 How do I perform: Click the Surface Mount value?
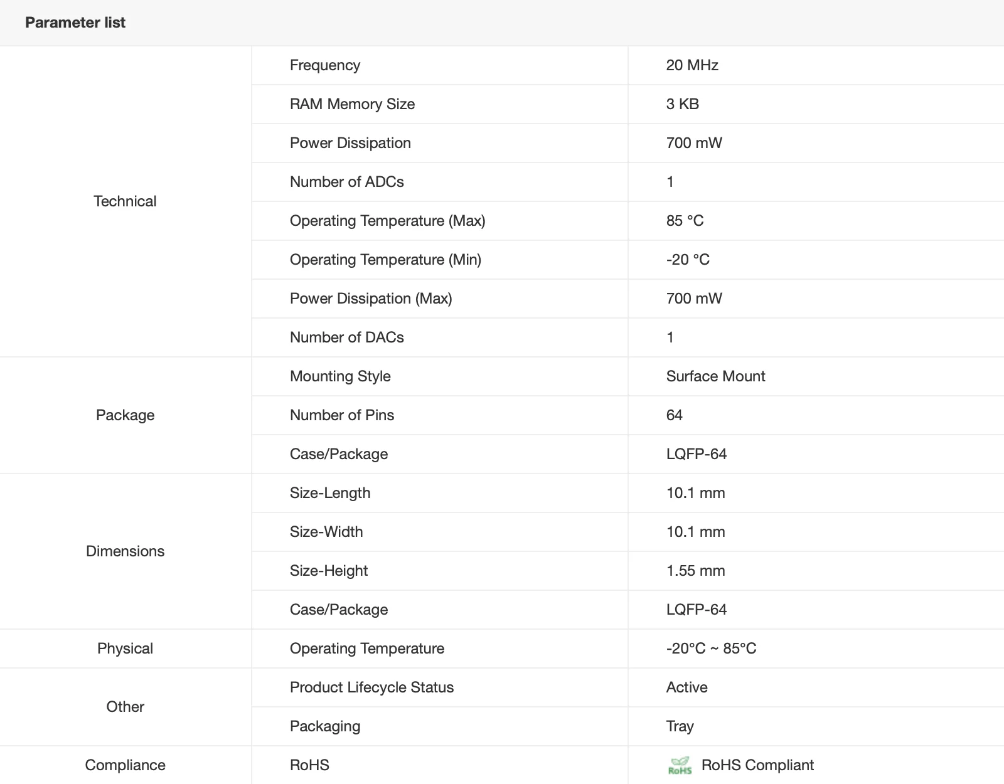click(715, 376)
